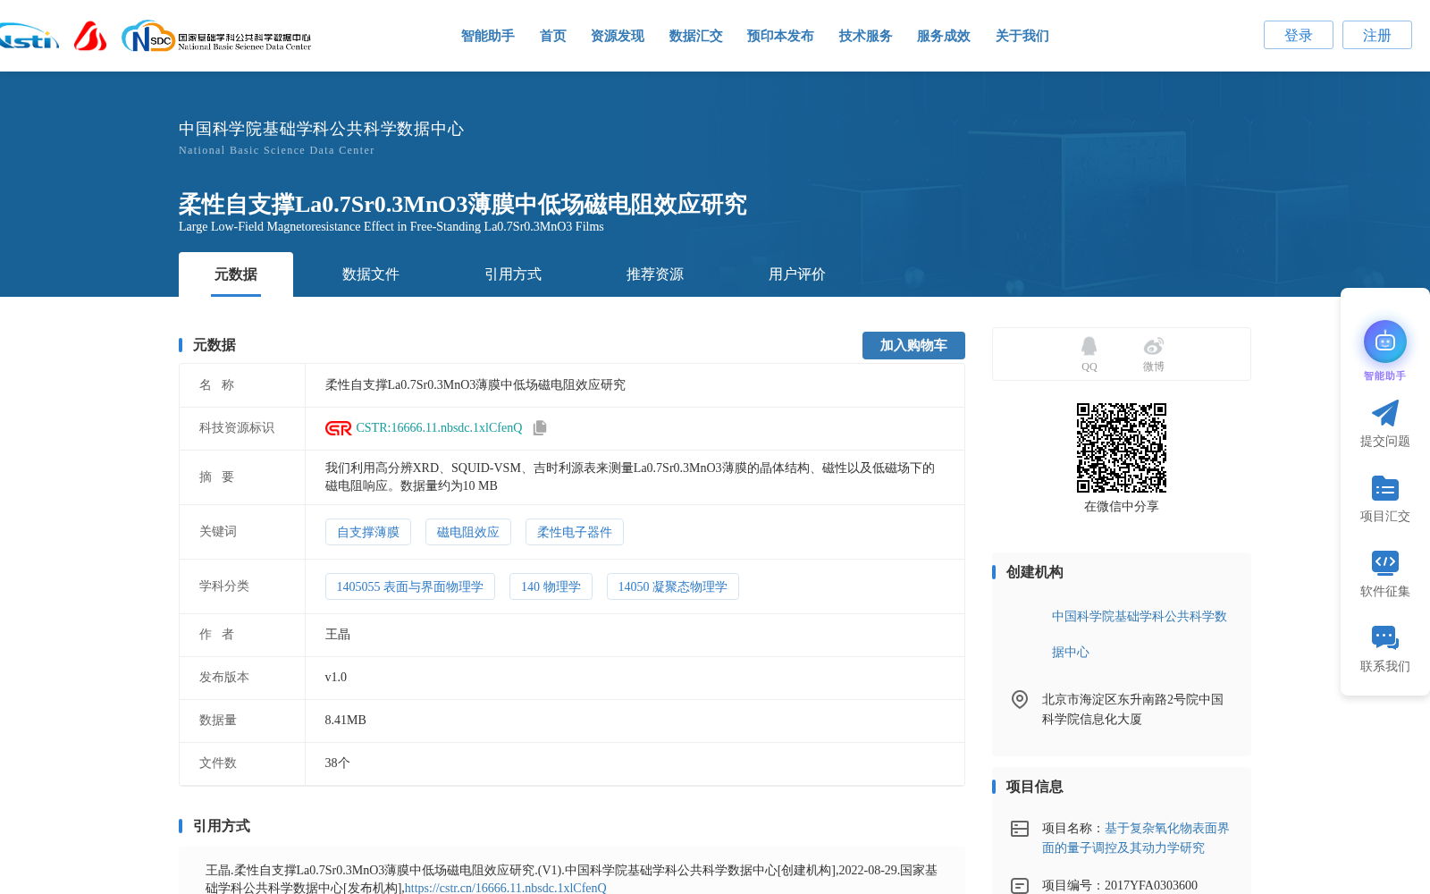The height and width of the screenshot is (894, 1430).
Task: Open the 服务成效 menu item
Action: (943, 36)
